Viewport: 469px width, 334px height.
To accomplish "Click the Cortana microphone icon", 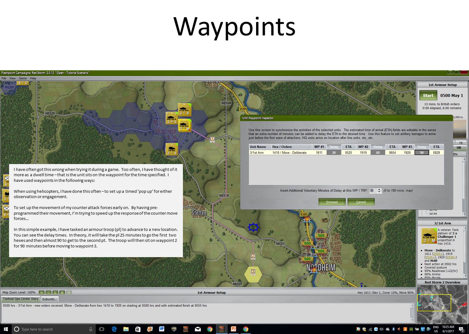I will [x=91, y=329].
